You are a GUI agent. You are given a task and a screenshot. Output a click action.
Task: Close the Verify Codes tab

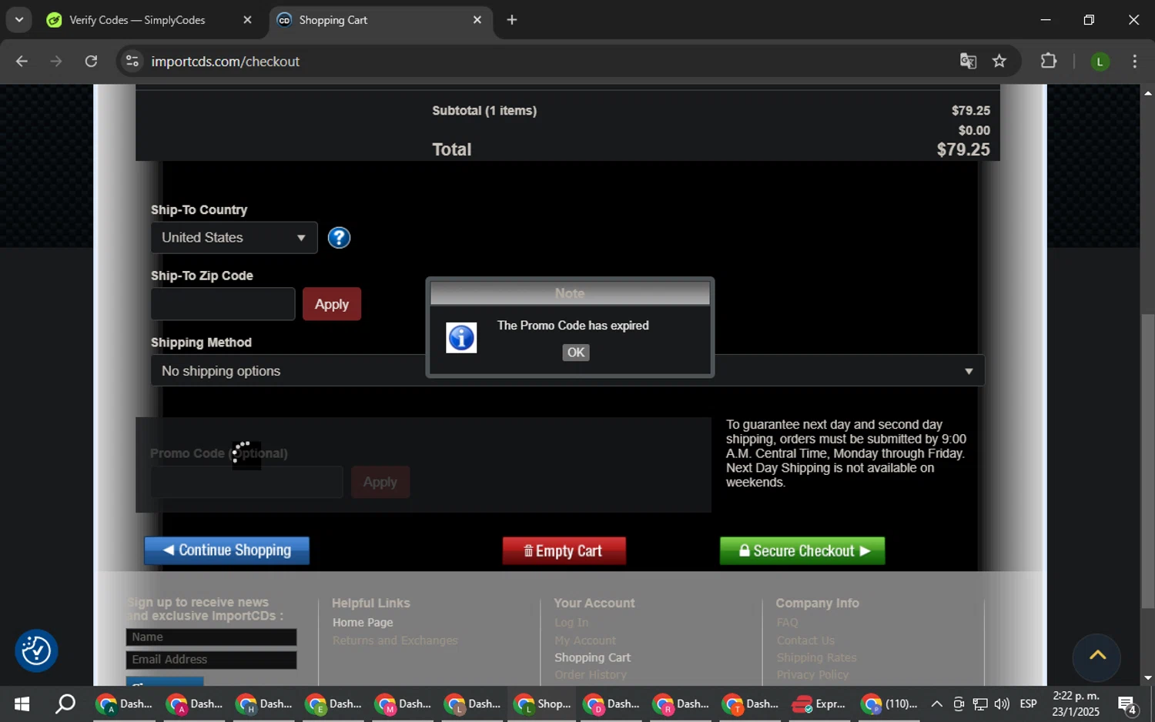(247, 20)
